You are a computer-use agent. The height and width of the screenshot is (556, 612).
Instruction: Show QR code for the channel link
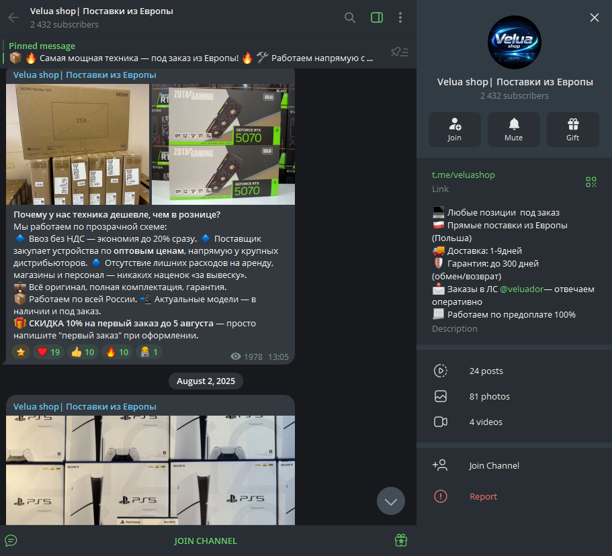click(591, 182)
